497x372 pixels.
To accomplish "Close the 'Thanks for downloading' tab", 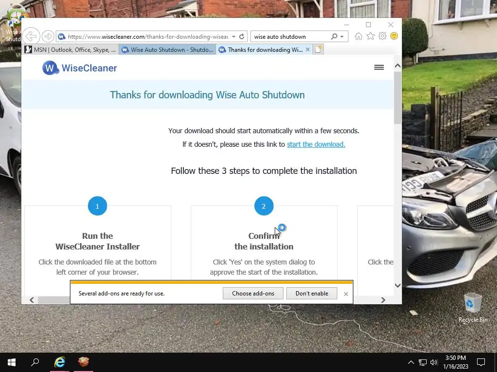I will 307,49.
